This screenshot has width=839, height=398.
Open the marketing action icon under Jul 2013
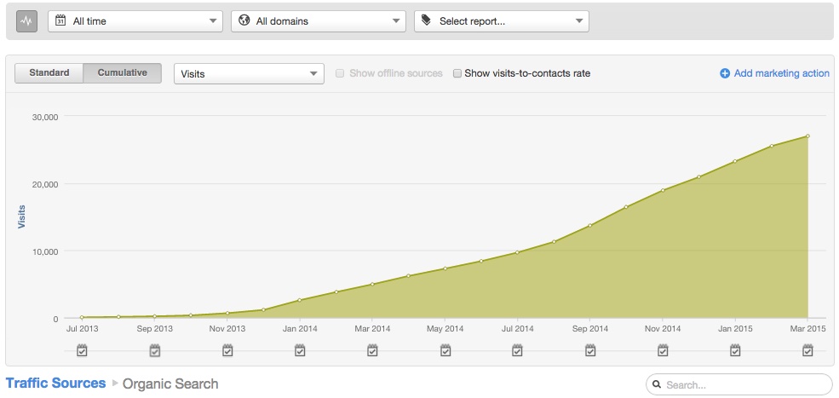[82, 350]
